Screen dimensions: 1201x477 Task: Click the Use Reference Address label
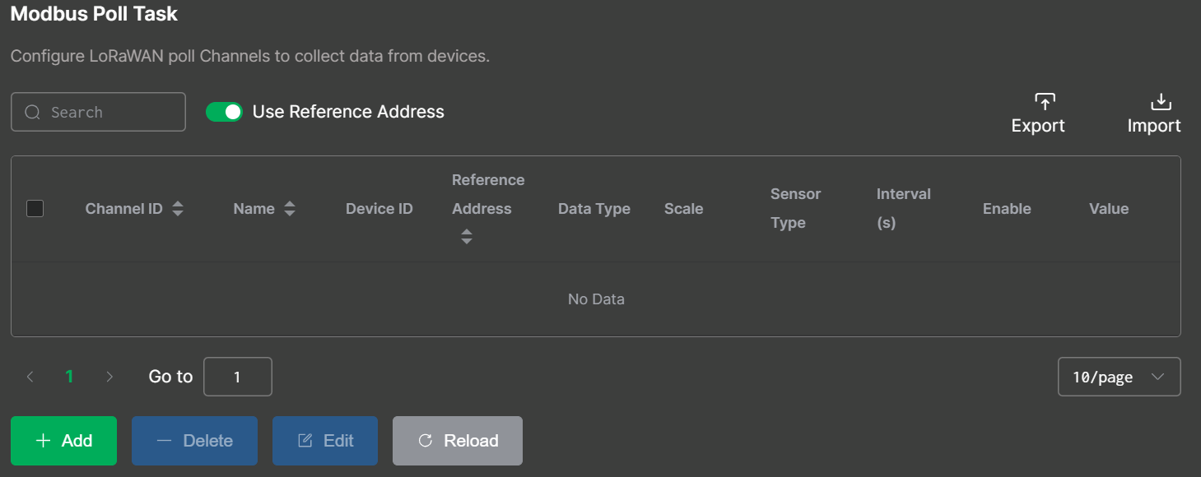click(348, 112)
